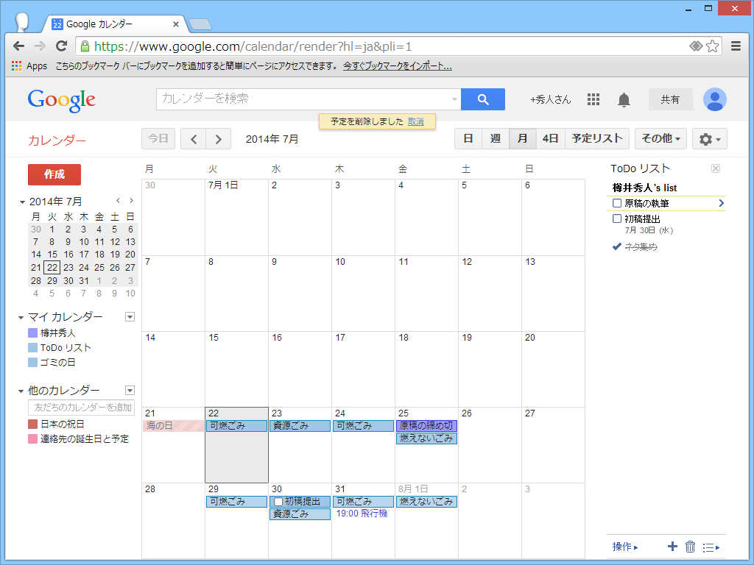Open the Chrome hamburger menu

point(736,46)
